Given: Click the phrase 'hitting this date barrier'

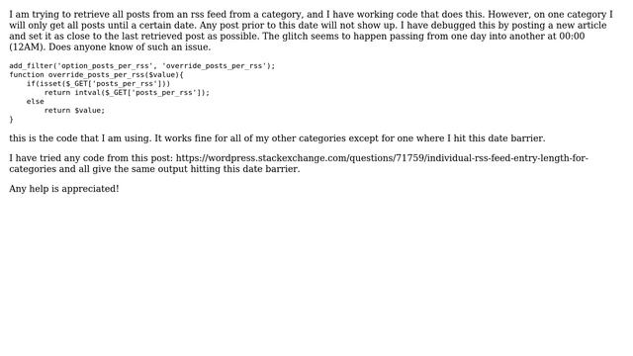Looking at the screenshot, I should click(246, 169).
